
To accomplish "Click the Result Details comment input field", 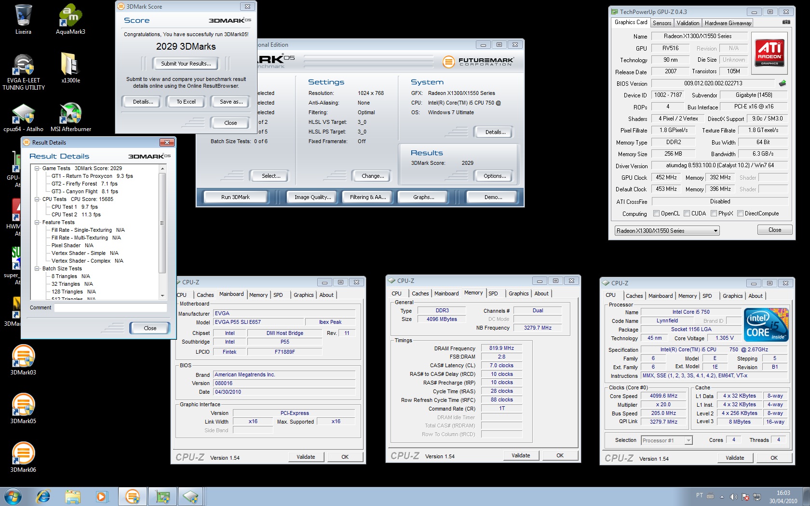I will click(110, 307).
